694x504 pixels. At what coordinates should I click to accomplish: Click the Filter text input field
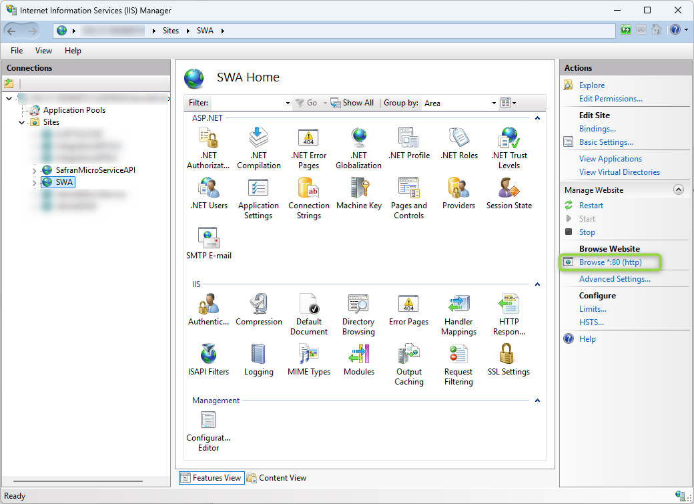(248, 103)
